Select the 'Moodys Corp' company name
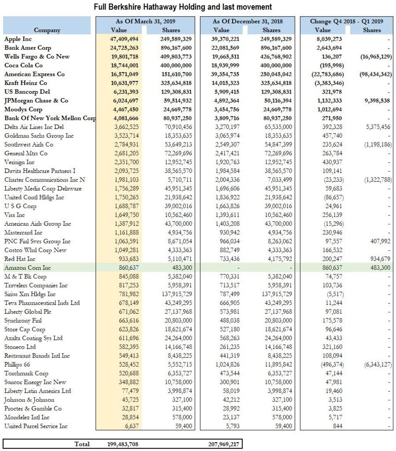Viewport: 396px width, 451px height. (23, 109)
